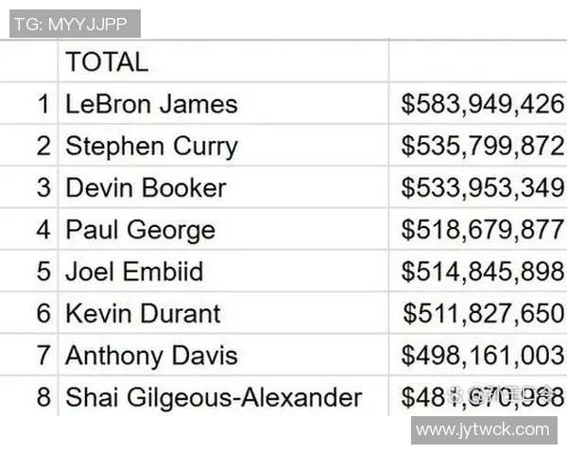Image resolution: width=567 pixels, height=454 pixels.
Task: Click the LeBron James name cell
Action: [x=151, y=104]
